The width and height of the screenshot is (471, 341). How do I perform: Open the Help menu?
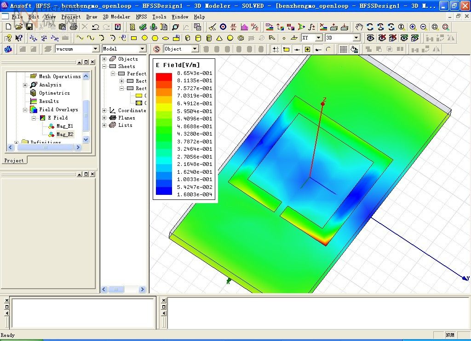point(199,17)
